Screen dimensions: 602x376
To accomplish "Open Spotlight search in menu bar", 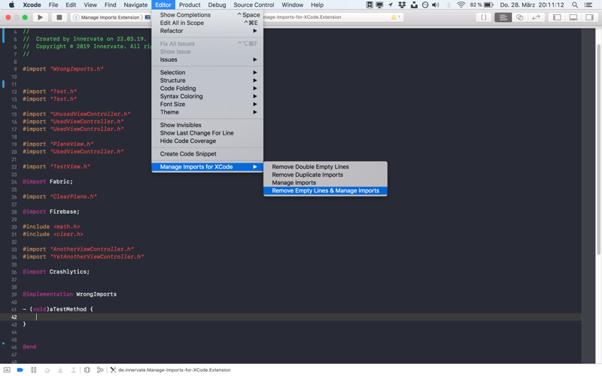I will coord(575,5).
